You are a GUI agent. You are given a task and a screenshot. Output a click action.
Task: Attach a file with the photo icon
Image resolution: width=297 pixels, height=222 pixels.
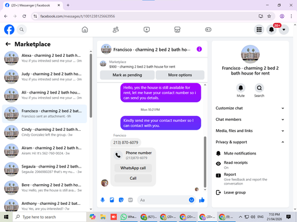click(x=112, y=200)
